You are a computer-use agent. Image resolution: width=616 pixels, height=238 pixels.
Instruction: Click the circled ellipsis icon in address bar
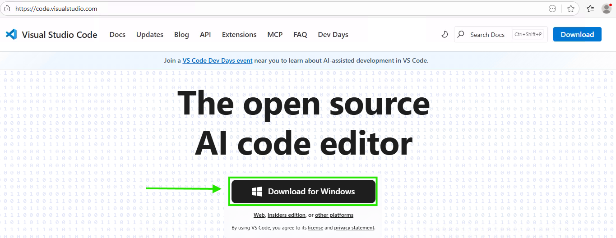(x=552, y=9)
